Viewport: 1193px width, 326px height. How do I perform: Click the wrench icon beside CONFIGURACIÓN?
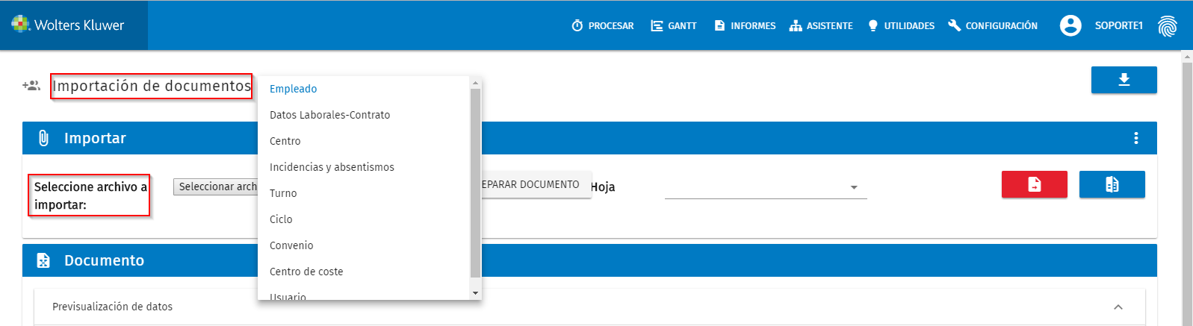pyautogui.click(x=954, y=25)
